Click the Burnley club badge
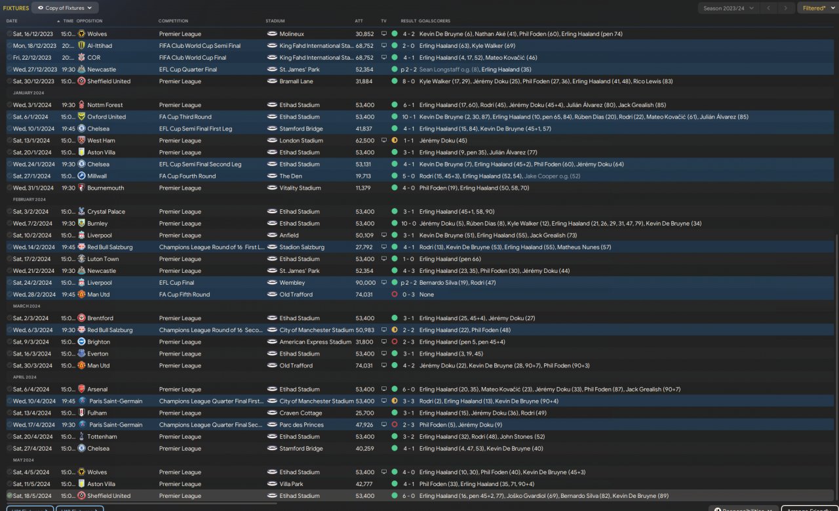Screen dimensions: 839x511 81,224
